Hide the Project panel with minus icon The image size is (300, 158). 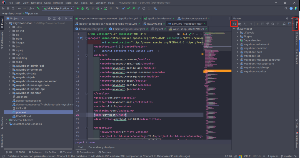pyautogui.click(x=71, y=19)
